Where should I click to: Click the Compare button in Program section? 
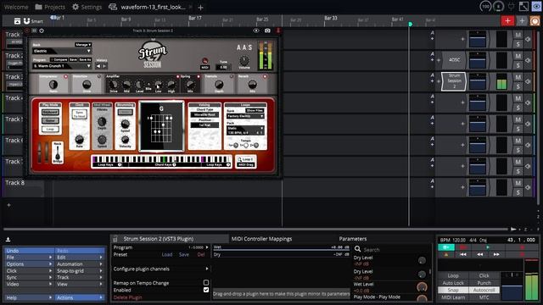[59, 60]
